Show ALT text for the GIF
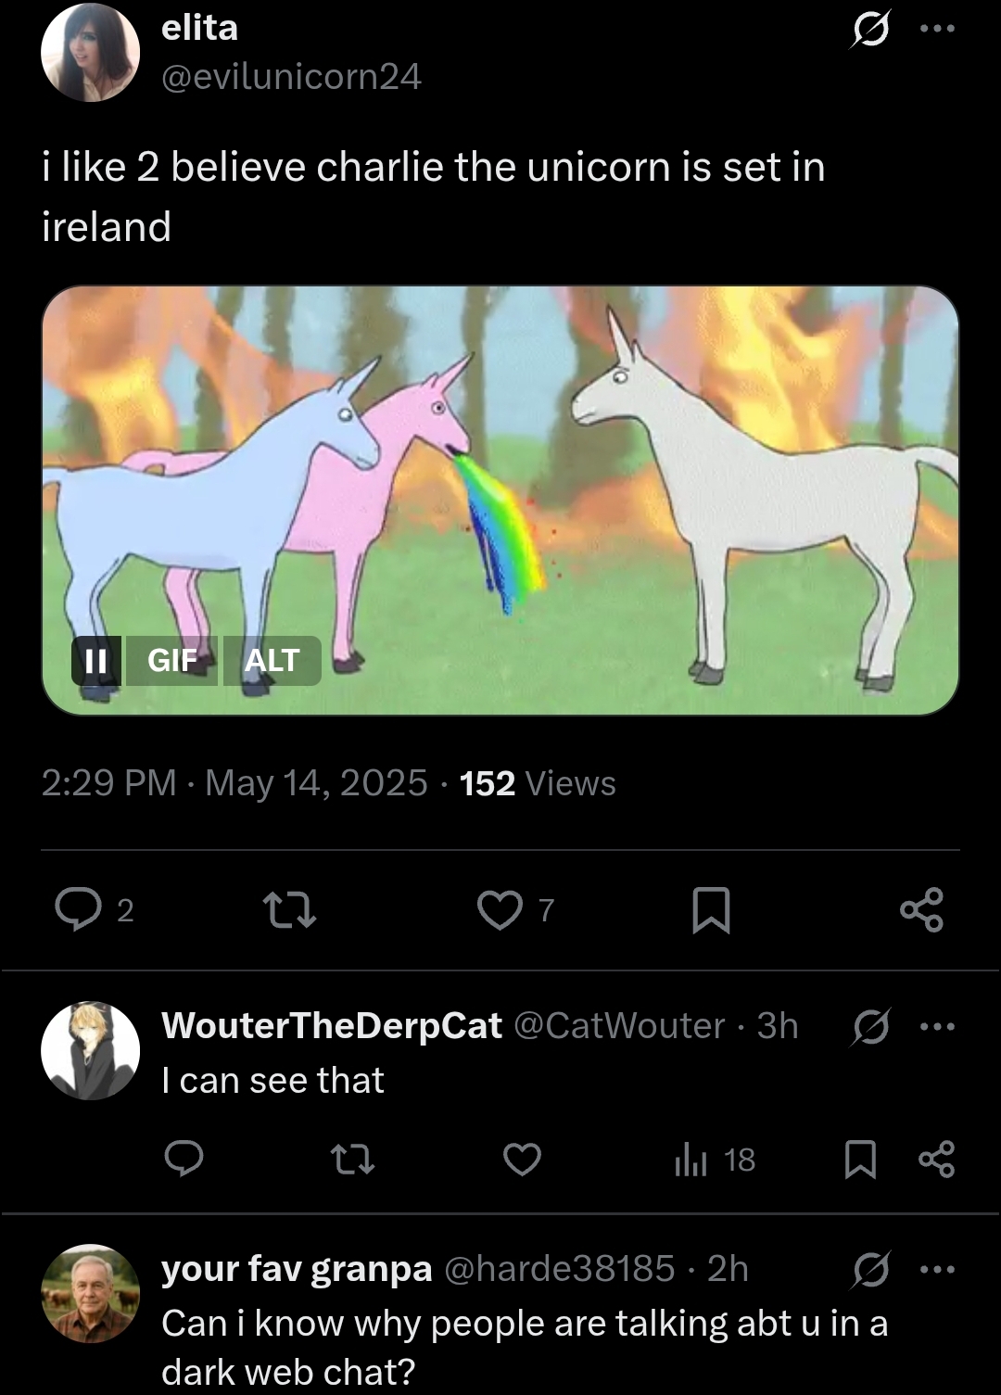 (272, 660)
